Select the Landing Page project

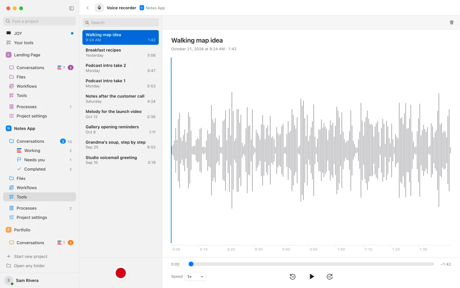pyautogui.click(x=40, y=55)
